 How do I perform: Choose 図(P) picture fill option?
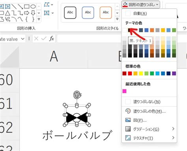149,120
